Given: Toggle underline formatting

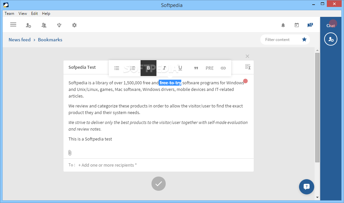Looking at the screenshot, I should [180, 68].
